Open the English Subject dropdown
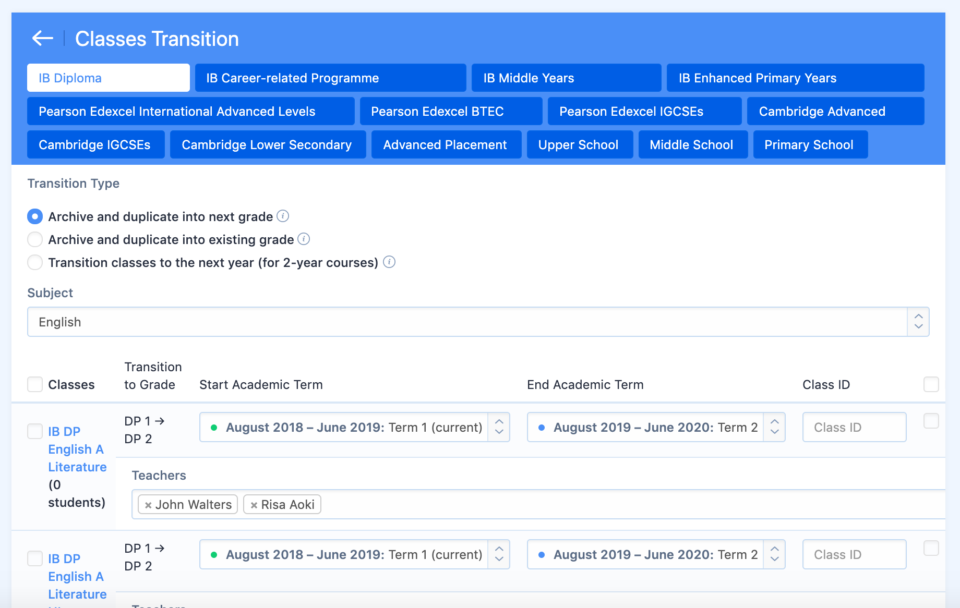 [478, 322]
